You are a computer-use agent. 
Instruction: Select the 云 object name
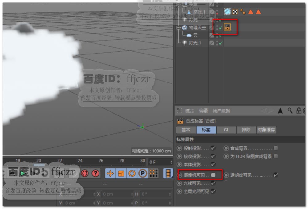tap(196, 35)
